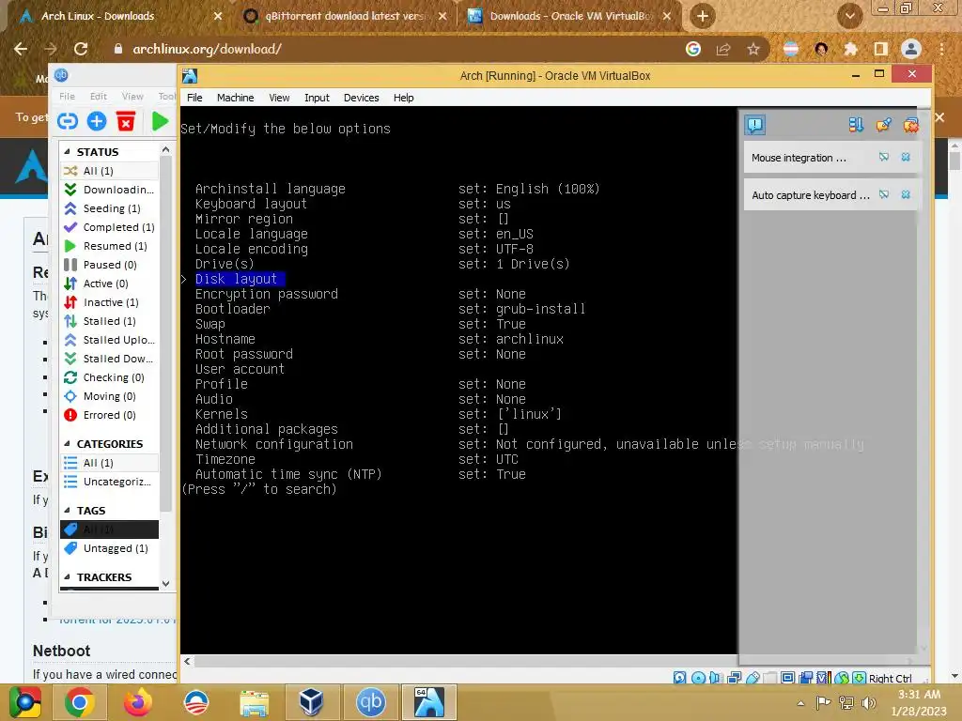
Task: Bookmark this page with the star icon
Action: coord(753,49)
